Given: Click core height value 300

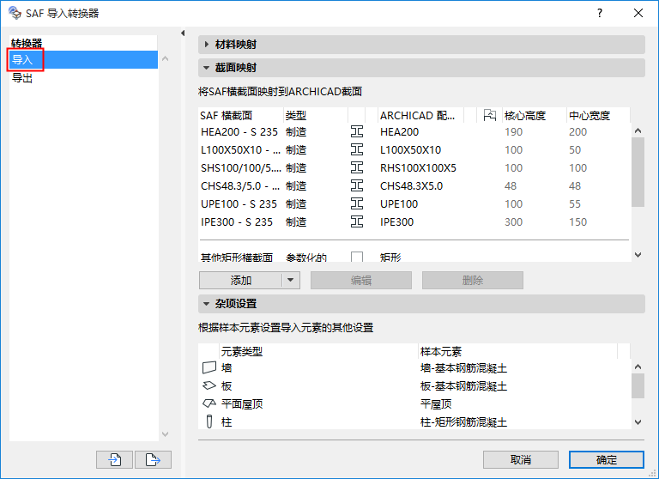Looking at the screenshot, I should 514,221.
